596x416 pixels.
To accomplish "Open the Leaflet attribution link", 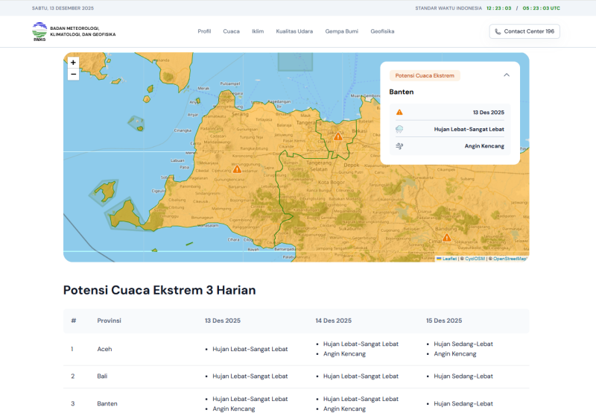I will tap(448, 259).
